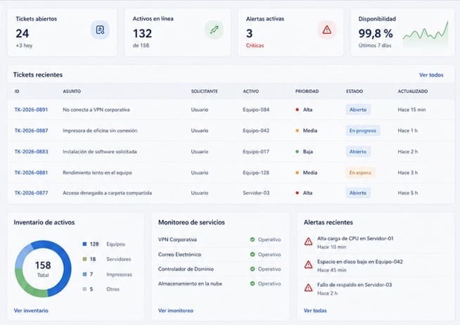Click Abierto status badge for TK-2026-0883

[358, 152]
